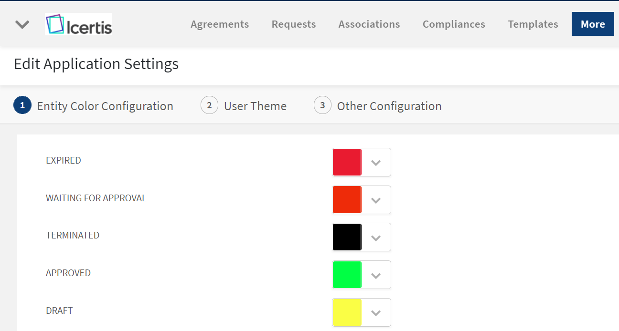Open the Agreements menu
Image resolution: width=619 pixels, height=331 pixels.
click(x=220, y=24)
